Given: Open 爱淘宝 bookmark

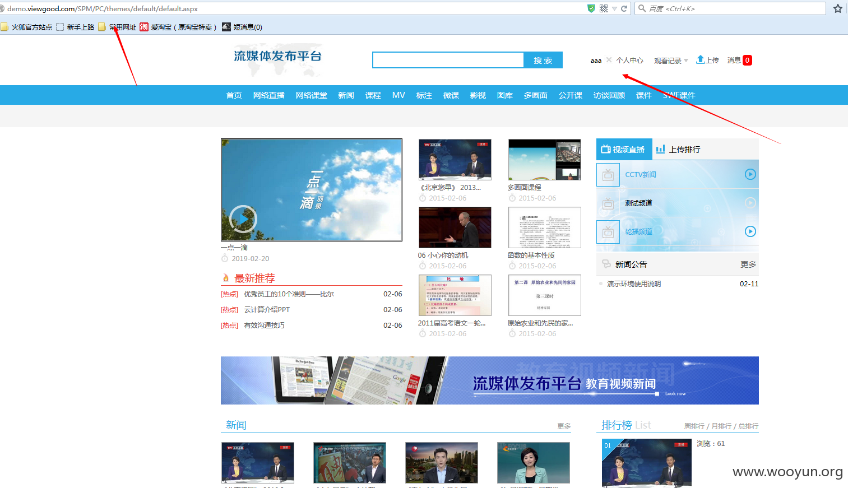Looking at the screenshot, I should click(178, 27).
